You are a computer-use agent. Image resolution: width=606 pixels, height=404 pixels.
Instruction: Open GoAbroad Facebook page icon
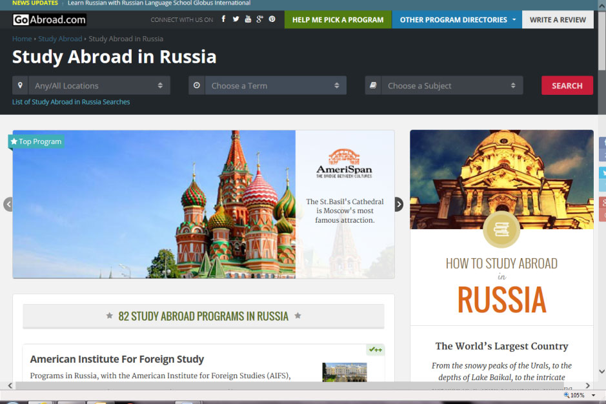pyautogui.click(x=223, y=19)
